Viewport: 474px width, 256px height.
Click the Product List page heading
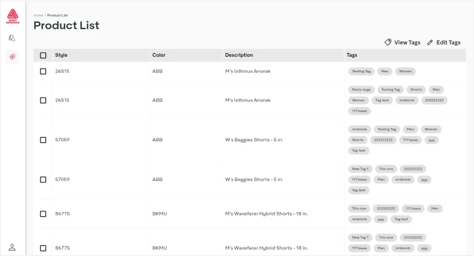66,25
